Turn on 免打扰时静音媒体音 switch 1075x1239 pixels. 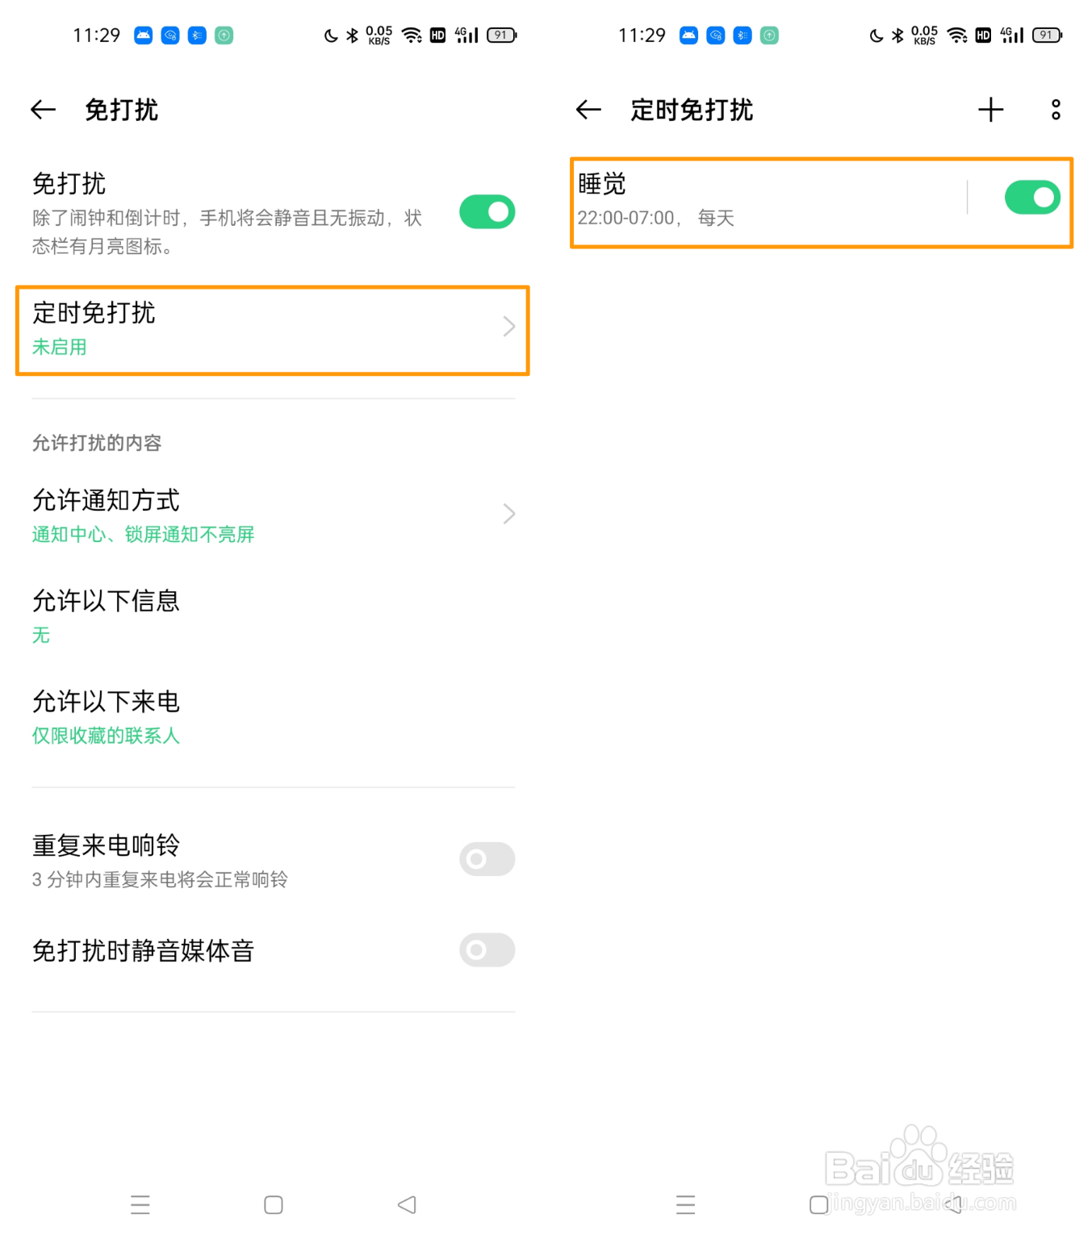coord(487,950)
